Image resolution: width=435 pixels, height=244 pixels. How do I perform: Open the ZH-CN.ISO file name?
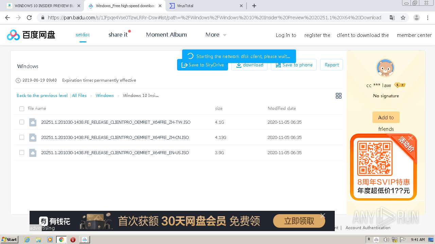point(115,137)
